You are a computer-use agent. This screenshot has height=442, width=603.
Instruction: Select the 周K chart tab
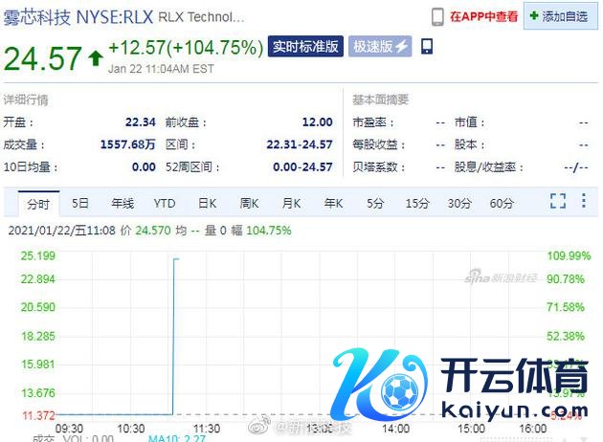pyautogui.click(x=249, y=204)
